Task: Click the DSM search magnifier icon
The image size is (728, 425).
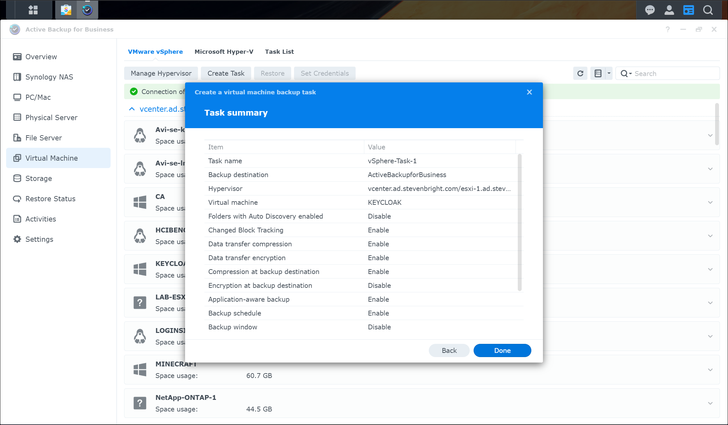Action: (x=708, y=10)
